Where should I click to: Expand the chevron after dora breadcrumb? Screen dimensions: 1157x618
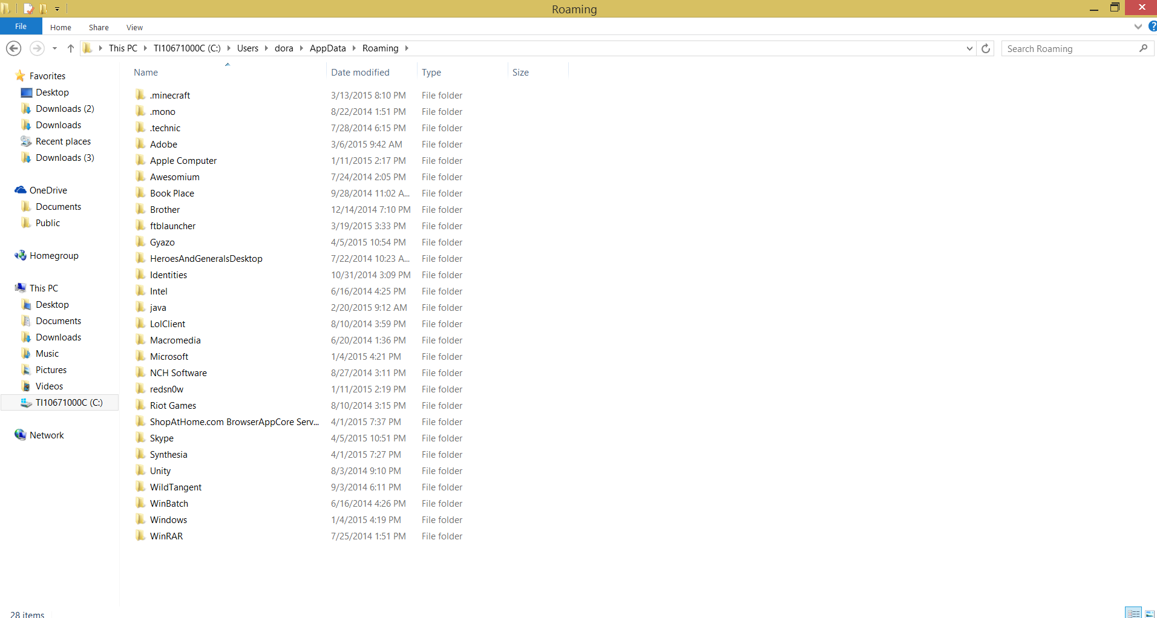tap(301, 48)
